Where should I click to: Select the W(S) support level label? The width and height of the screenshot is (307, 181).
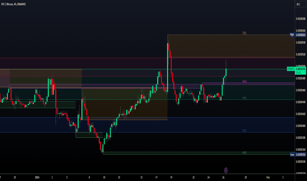[244, 98]
